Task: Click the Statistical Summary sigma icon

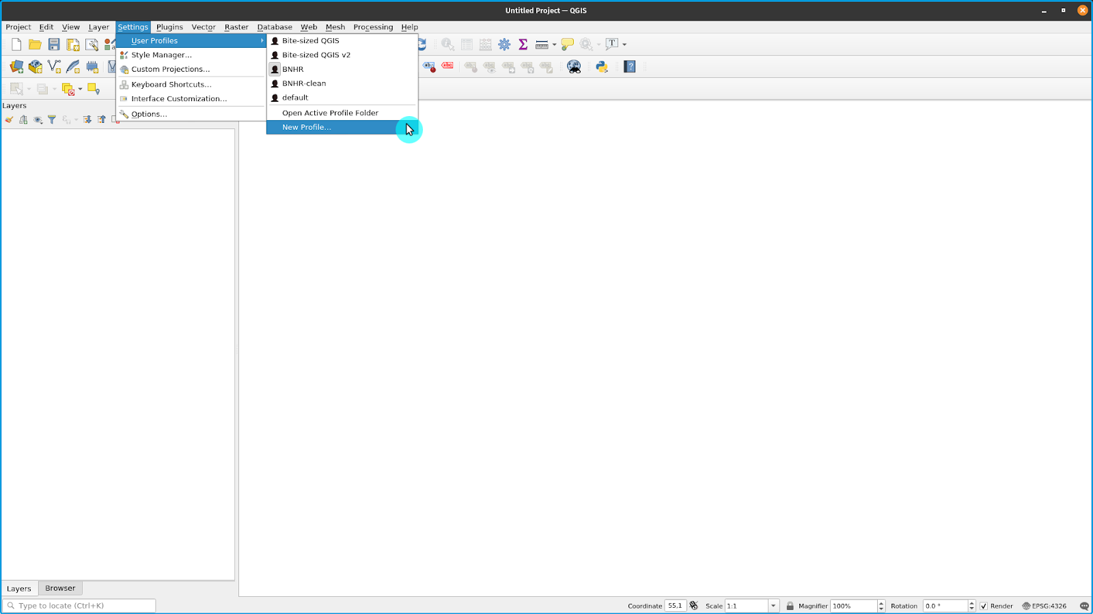Action: pyautogui.click(x=523, y=44)
